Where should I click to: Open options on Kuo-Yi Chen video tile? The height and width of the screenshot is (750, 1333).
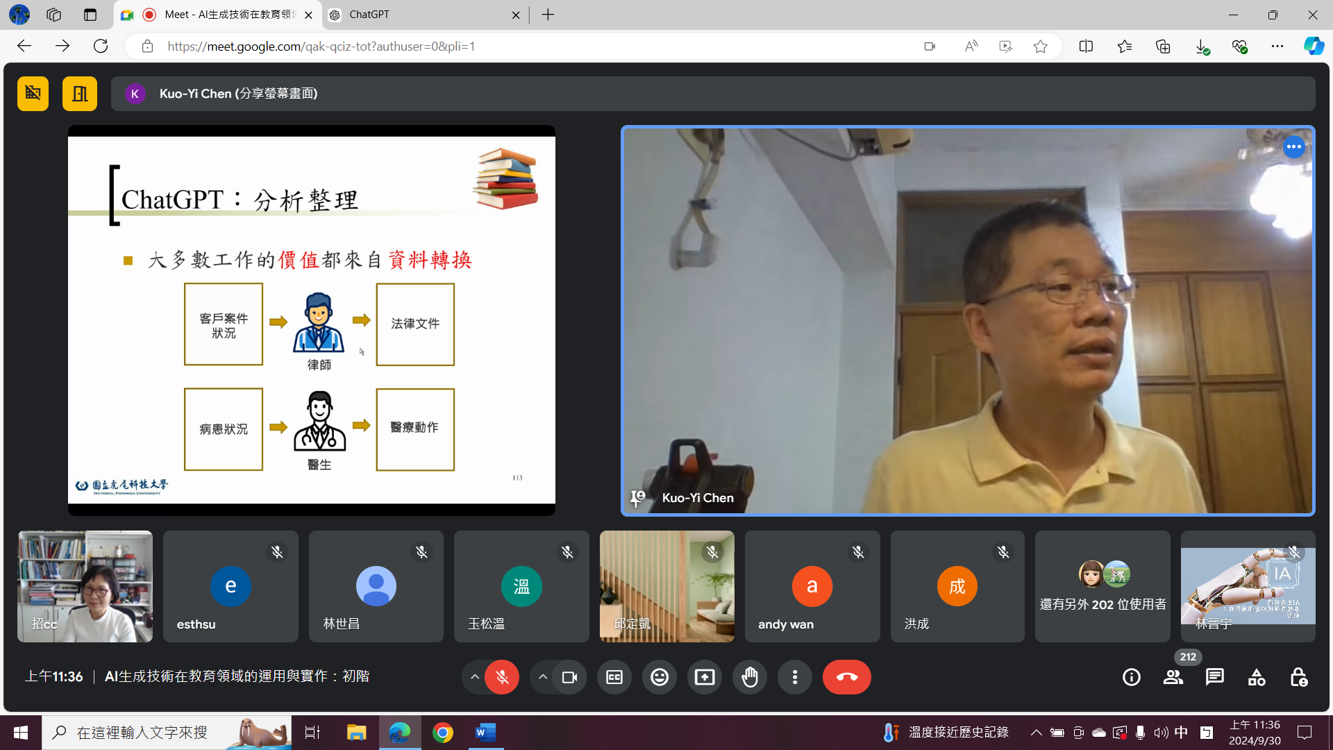point(1294,147)
